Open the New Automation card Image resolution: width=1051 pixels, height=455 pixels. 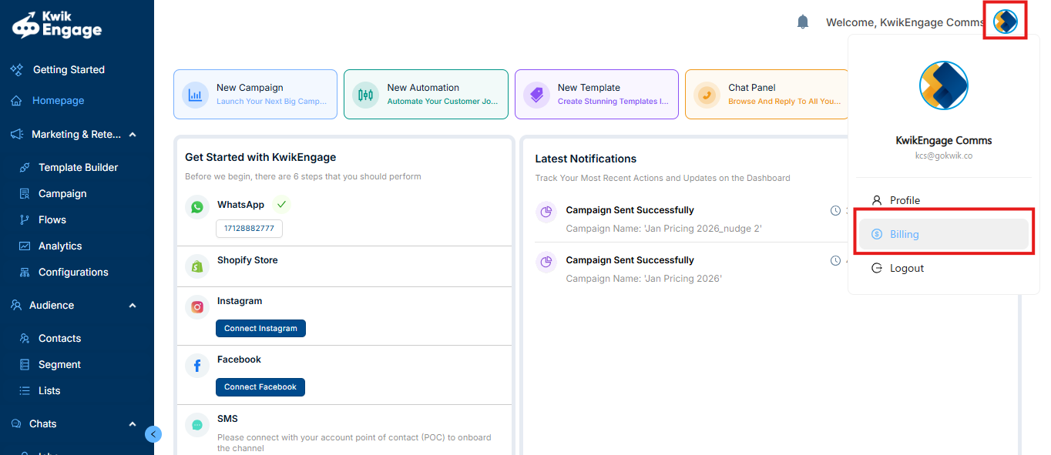tap(426, 95)
